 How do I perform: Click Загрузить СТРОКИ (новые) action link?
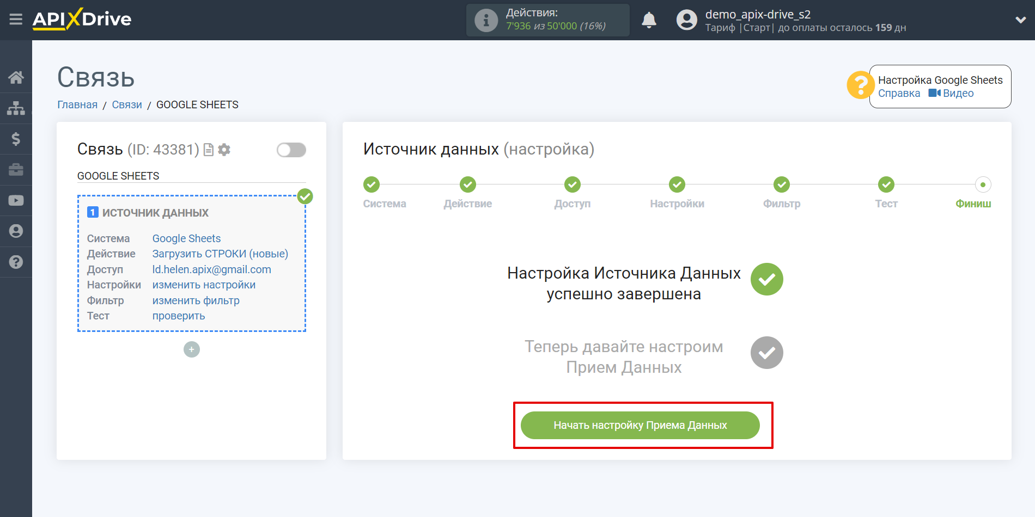pos(220,254)
